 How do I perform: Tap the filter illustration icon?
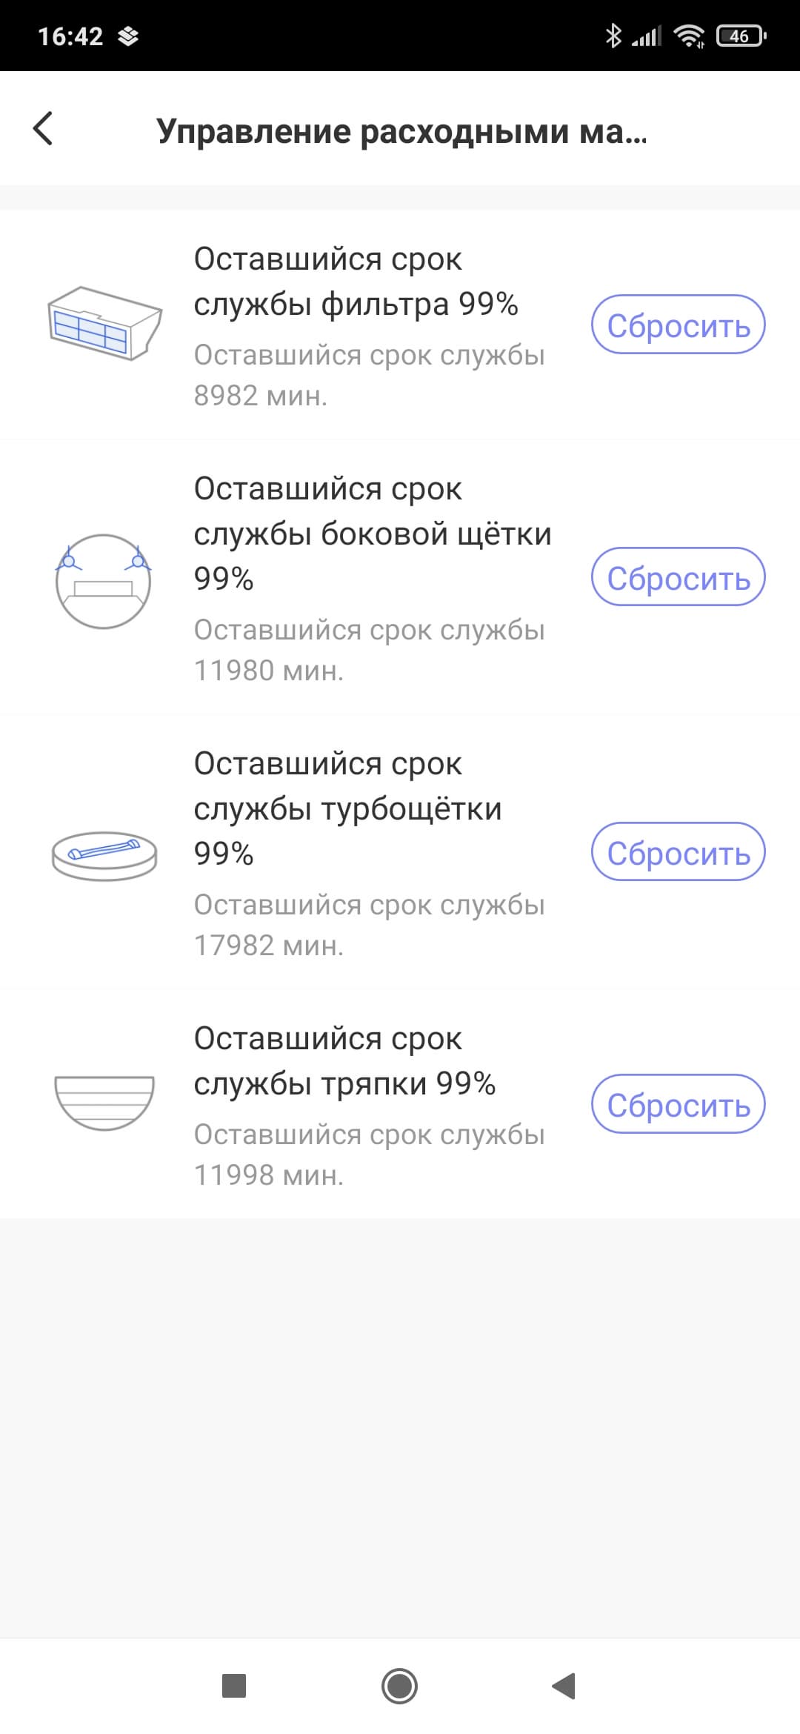tap(104, 323)
